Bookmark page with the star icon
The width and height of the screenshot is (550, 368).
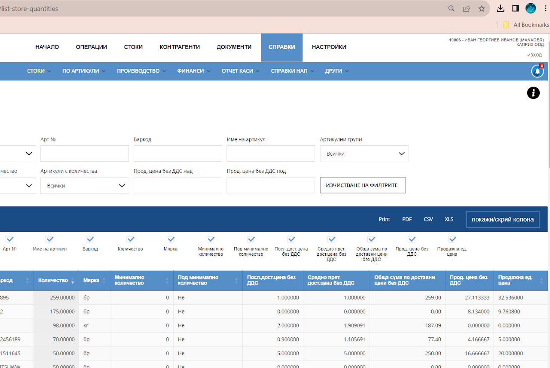point(482,9)
